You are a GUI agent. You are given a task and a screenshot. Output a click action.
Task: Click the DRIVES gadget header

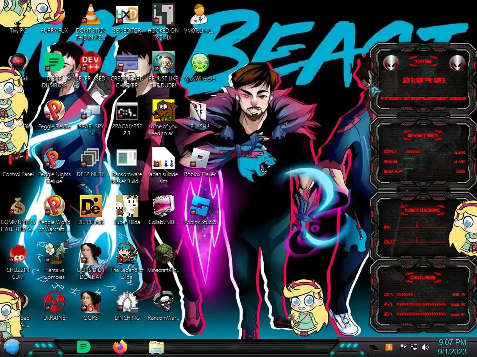point(423,278)
